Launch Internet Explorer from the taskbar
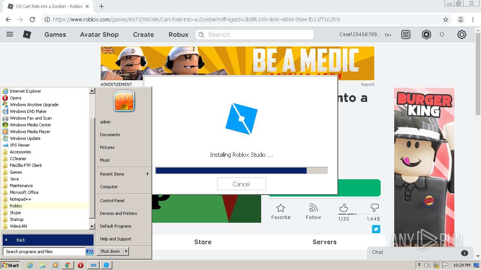Viewport: 481px width, 270px height. [x=30, y=265]
